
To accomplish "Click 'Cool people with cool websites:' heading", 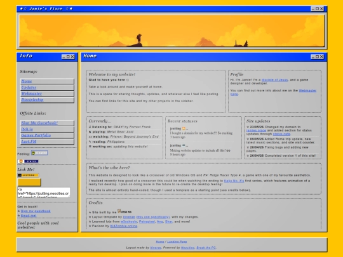I will coord(38,225).
